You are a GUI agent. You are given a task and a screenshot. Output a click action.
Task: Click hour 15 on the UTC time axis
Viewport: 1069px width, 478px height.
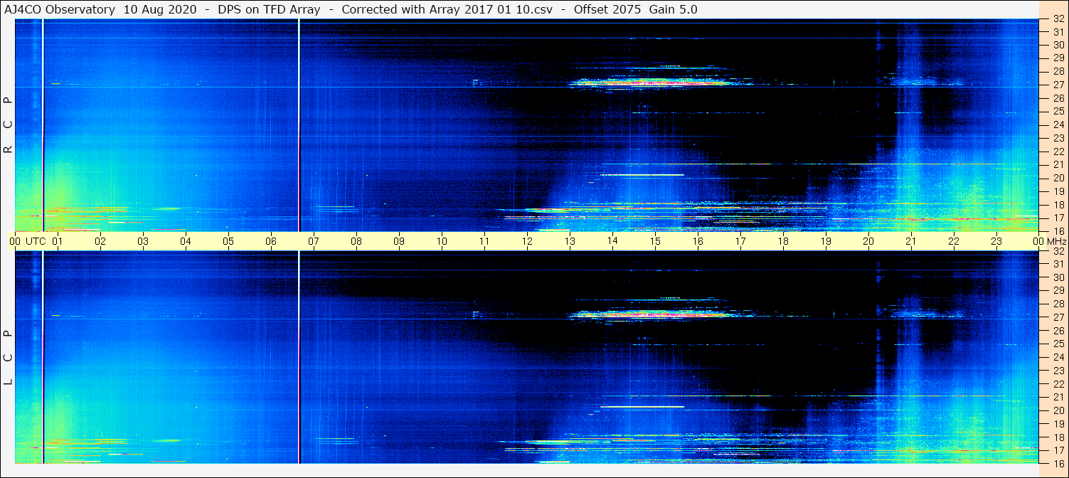pyautogui.click(x=655, y=241)
